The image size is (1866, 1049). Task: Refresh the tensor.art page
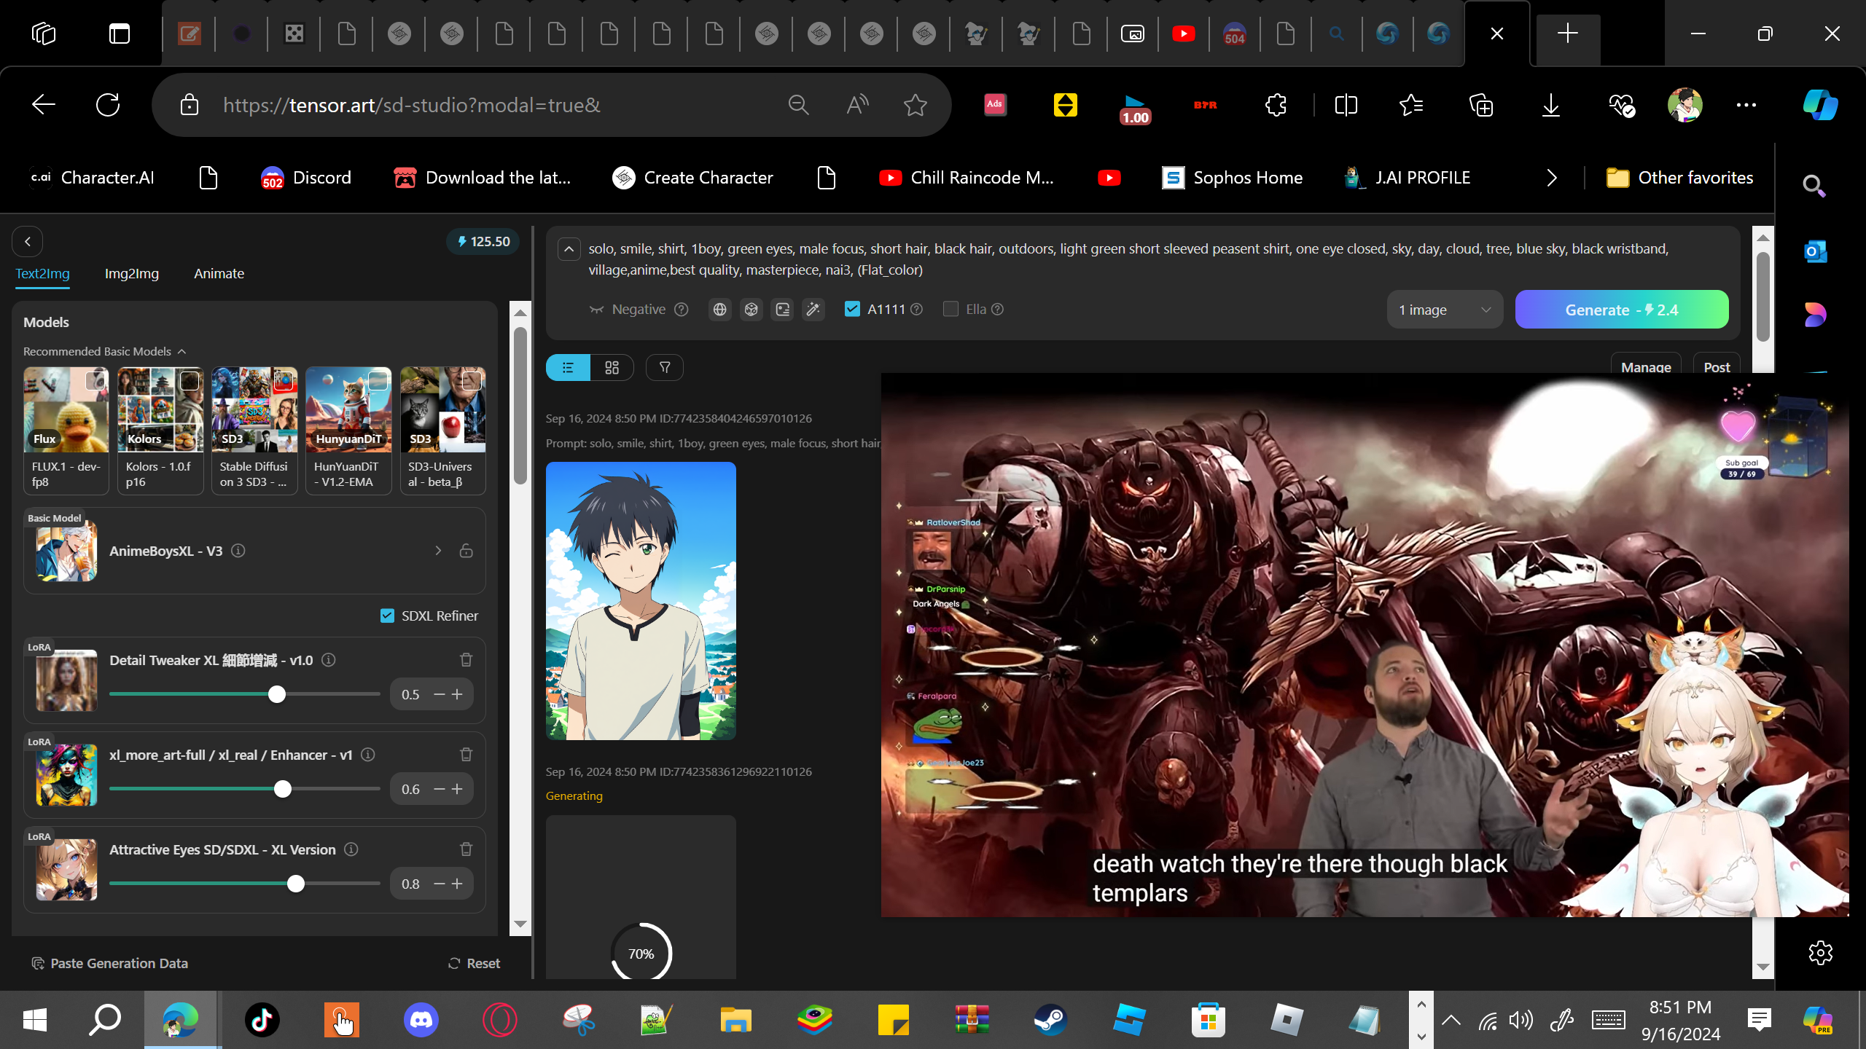[x=108, y=105]
